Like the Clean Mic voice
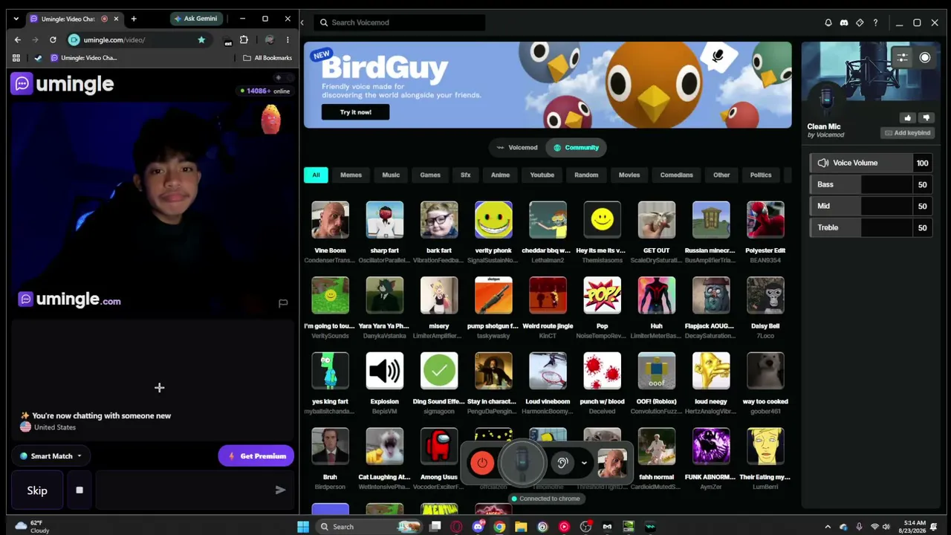 [x=908, y=117]
